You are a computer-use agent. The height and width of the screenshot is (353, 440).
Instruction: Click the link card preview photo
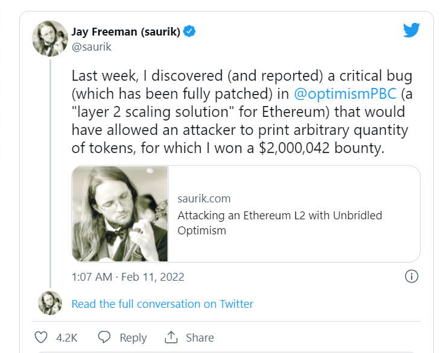pyautogui.click(x=120, y=213)
